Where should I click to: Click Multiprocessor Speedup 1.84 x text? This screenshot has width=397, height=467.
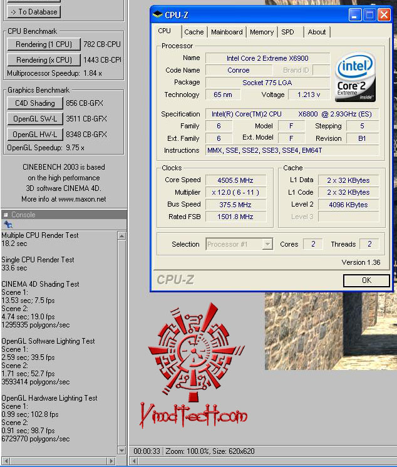click(54, 73)
